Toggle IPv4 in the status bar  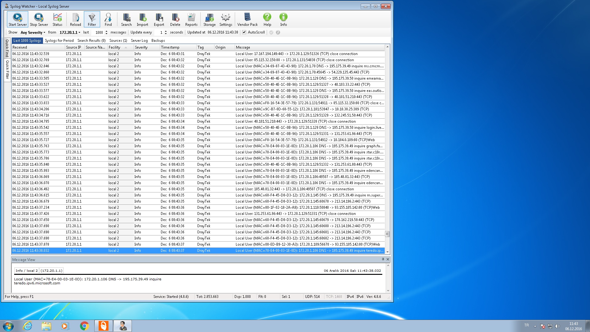coord(350,297)
